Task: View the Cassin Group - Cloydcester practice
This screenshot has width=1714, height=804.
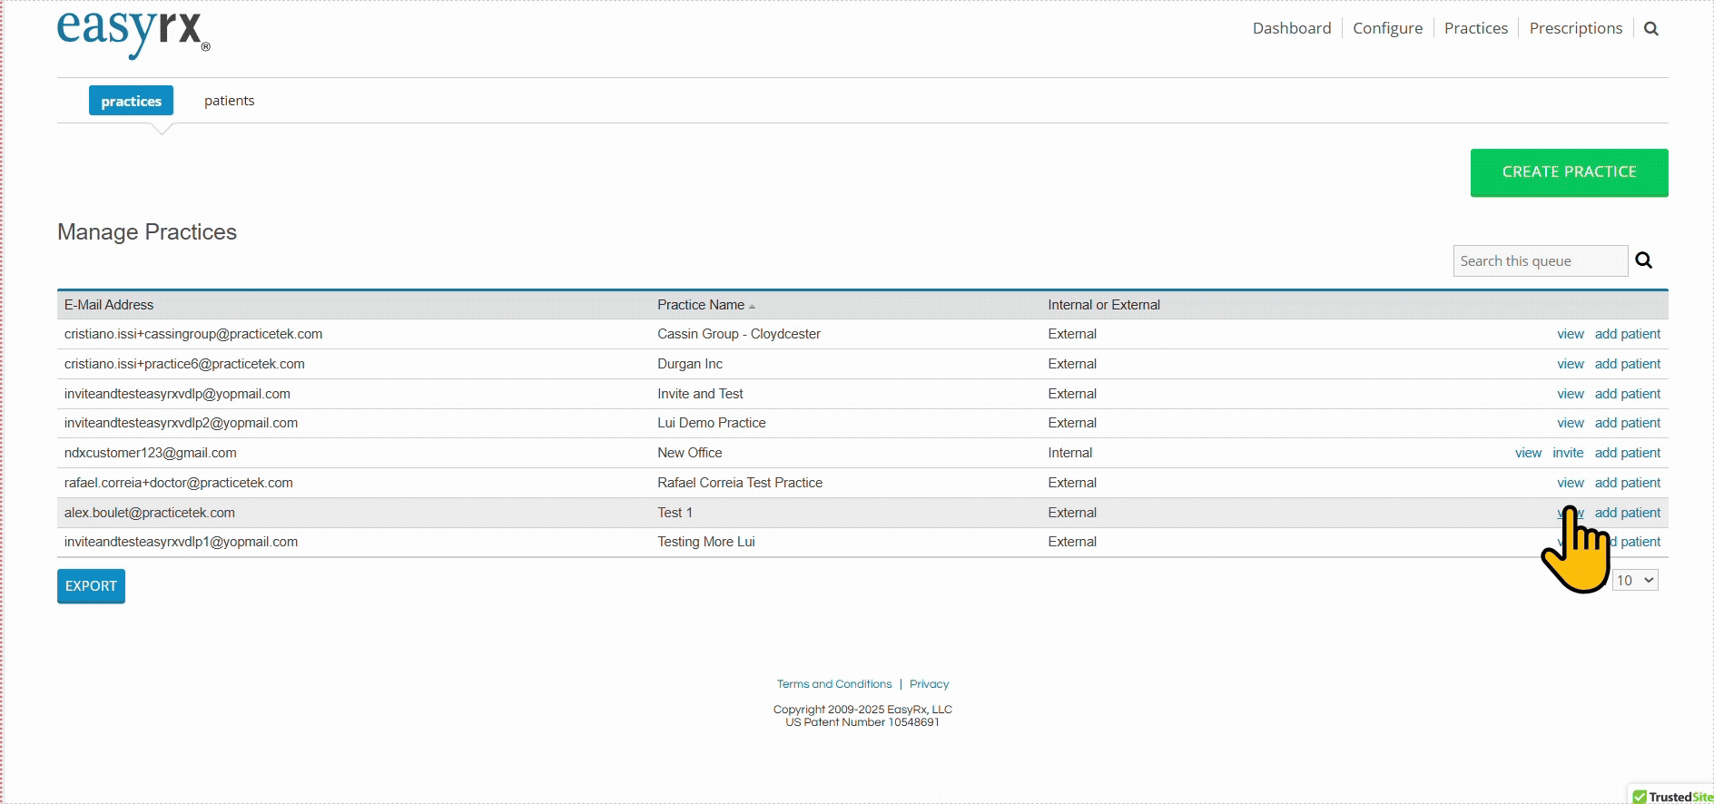Action: [x=1570, y=334]
